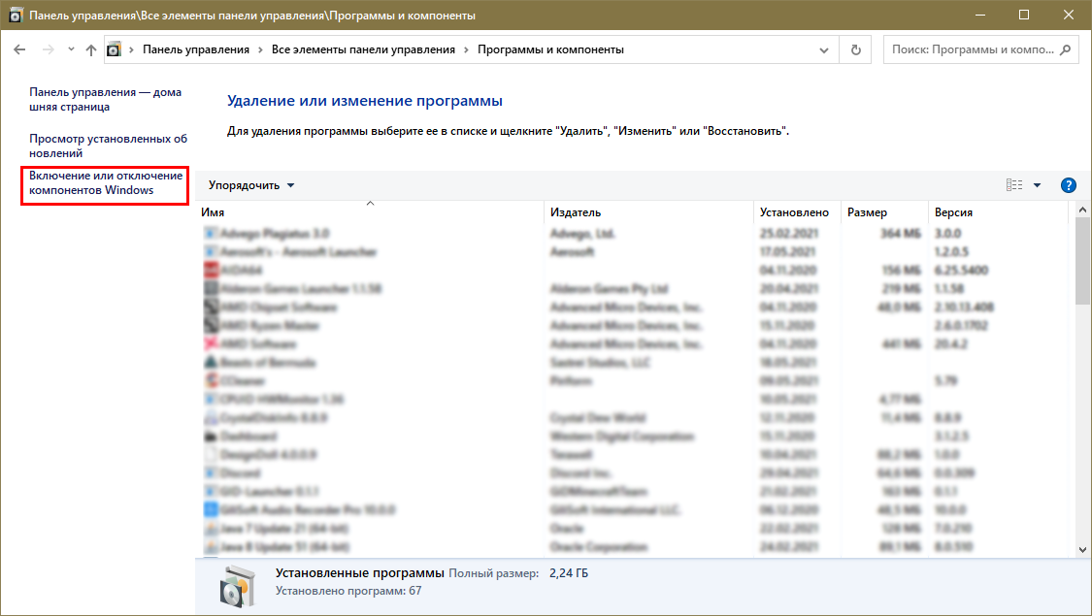Open "Включение или отключение компонентов Windows"

[105, 183]
